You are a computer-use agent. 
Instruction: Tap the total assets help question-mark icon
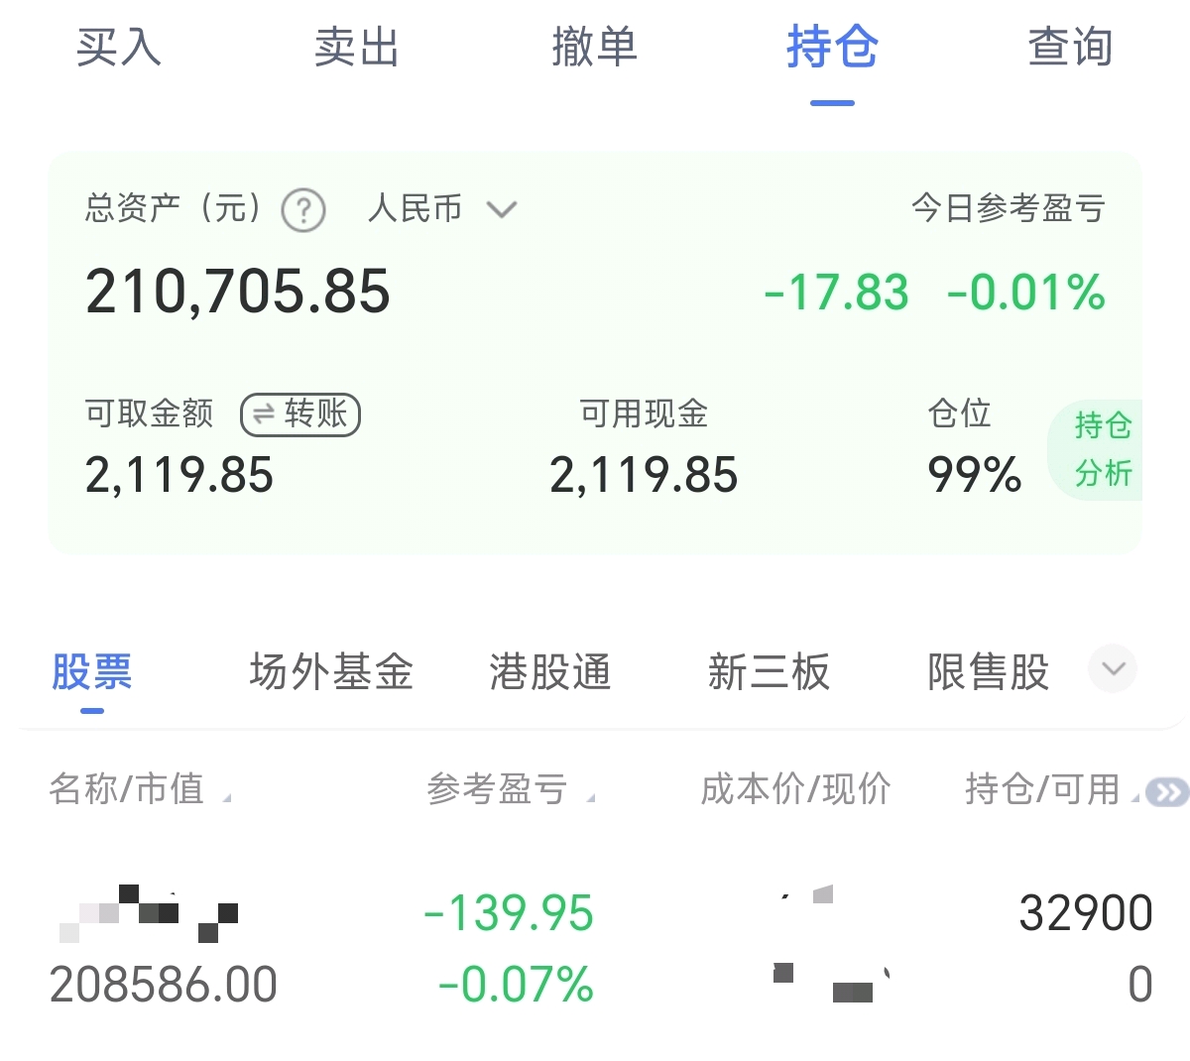pos(303,210)
